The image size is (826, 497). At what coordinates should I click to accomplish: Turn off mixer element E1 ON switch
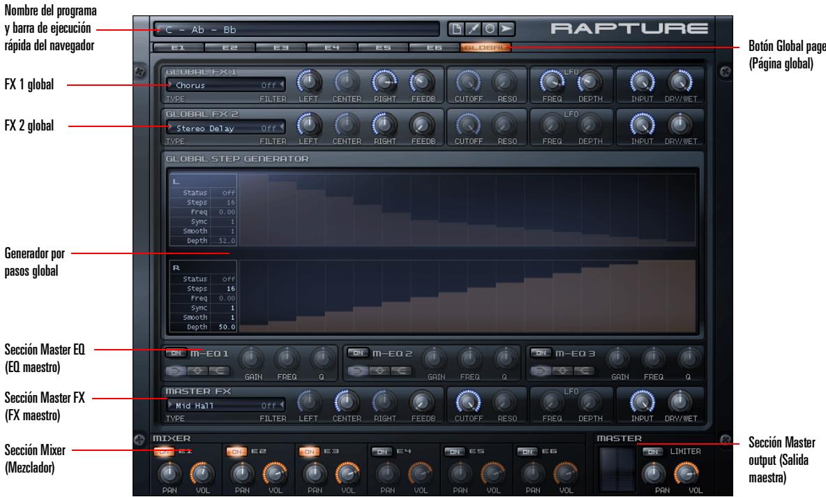point(164,452)
